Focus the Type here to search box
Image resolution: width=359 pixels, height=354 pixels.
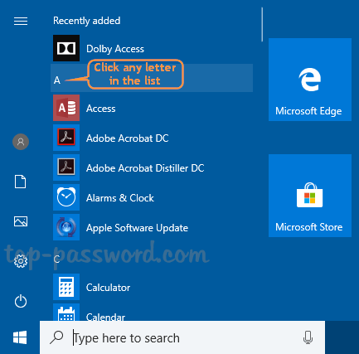(182, 337)
